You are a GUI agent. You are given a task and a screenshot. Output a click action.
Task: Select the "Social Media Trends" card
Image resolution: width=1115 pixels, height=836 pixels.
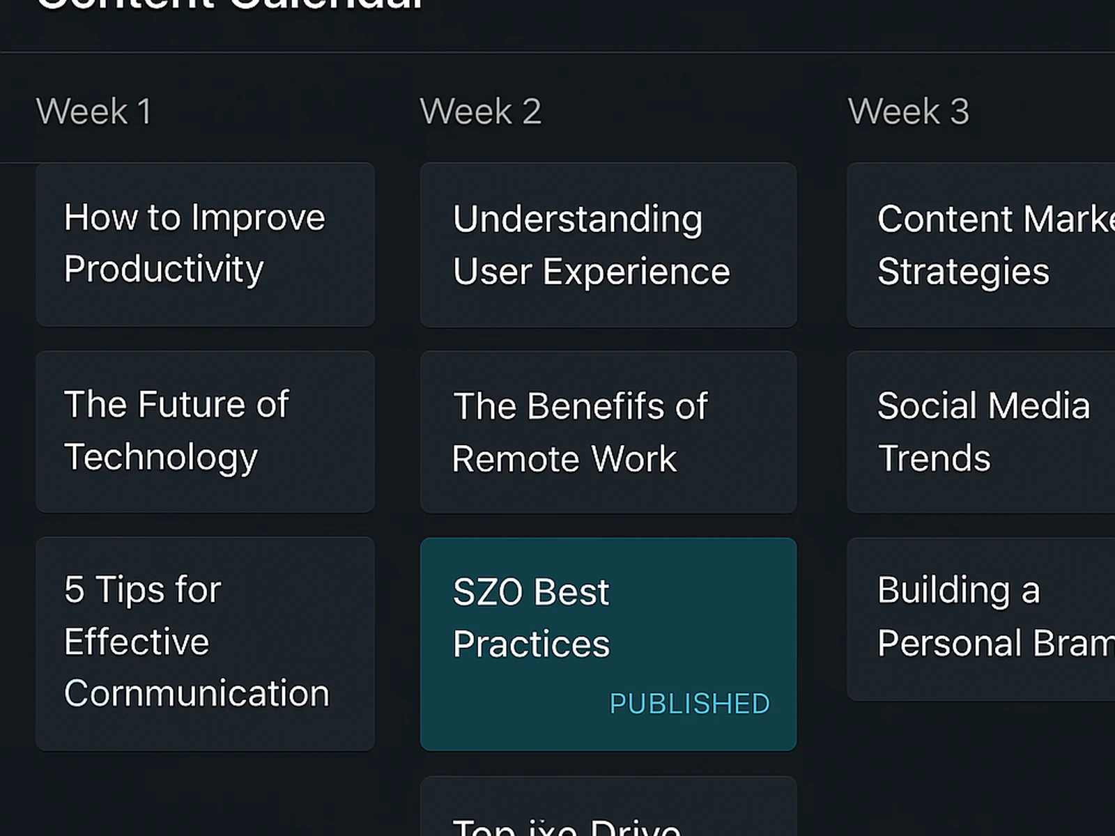(981, 432)
